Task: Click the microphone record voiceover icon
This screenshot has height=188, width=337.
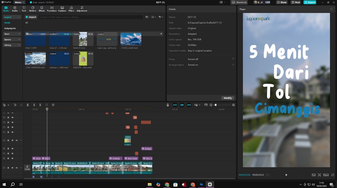Action: tap(168, 105)
